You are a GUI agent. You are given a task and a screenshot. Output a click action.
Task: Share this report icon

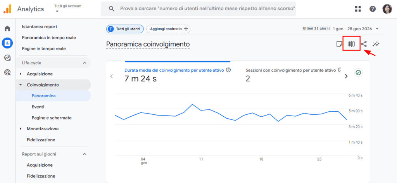364,44
